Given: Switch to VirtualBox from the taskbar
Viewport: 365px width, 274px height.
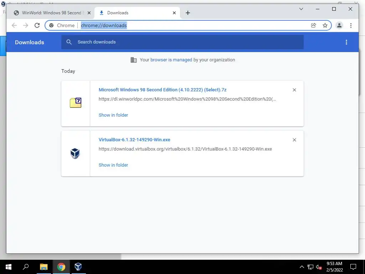Looking at the screenshot, I should [78, 267].
